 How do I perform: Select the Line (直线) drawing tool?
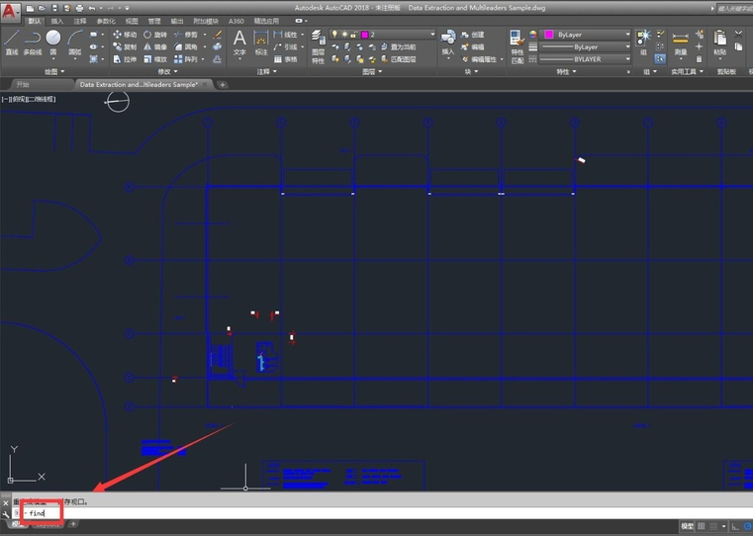[x=12, y=42]
